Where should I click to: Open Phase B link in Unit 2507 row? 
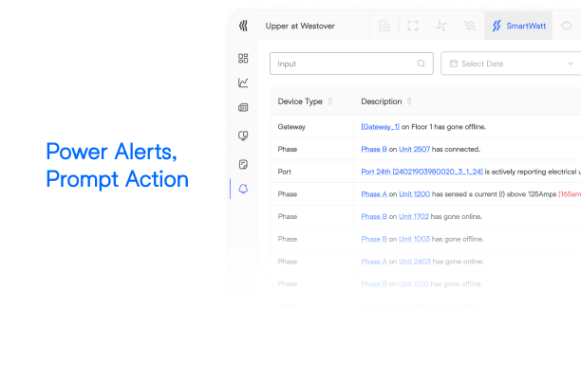(374, 150)
